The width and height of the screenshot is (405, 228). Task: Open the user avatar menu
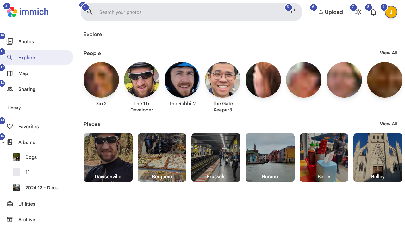pyautogui.click(x=391, y=12)
